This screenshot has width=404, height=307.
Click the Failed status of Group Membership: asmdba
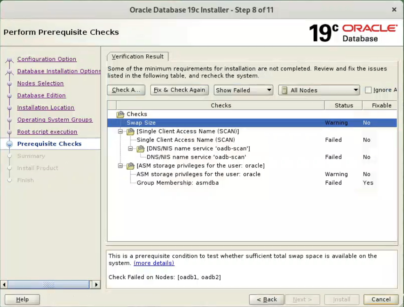333,183
